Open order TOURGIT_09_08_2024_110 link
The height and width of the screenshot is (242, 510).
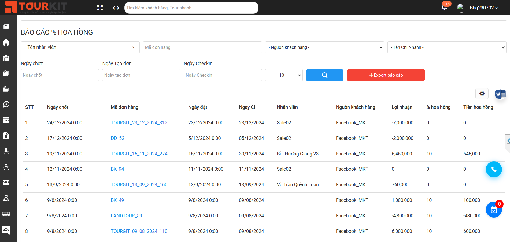coord(139,231)
